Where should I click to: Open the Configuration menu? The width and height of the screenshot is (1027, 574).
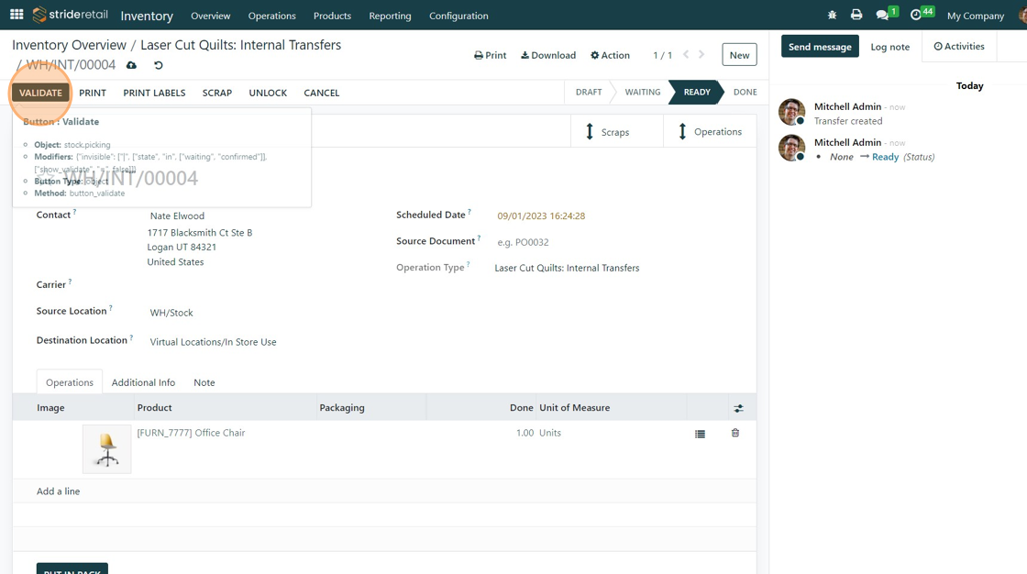458,16
